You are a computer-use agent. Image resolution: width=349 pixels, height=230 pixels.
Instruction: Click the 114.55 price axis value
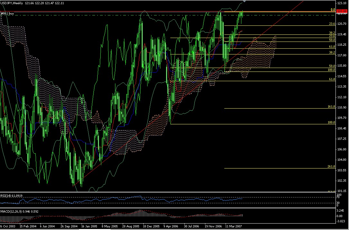pos(342,76)
